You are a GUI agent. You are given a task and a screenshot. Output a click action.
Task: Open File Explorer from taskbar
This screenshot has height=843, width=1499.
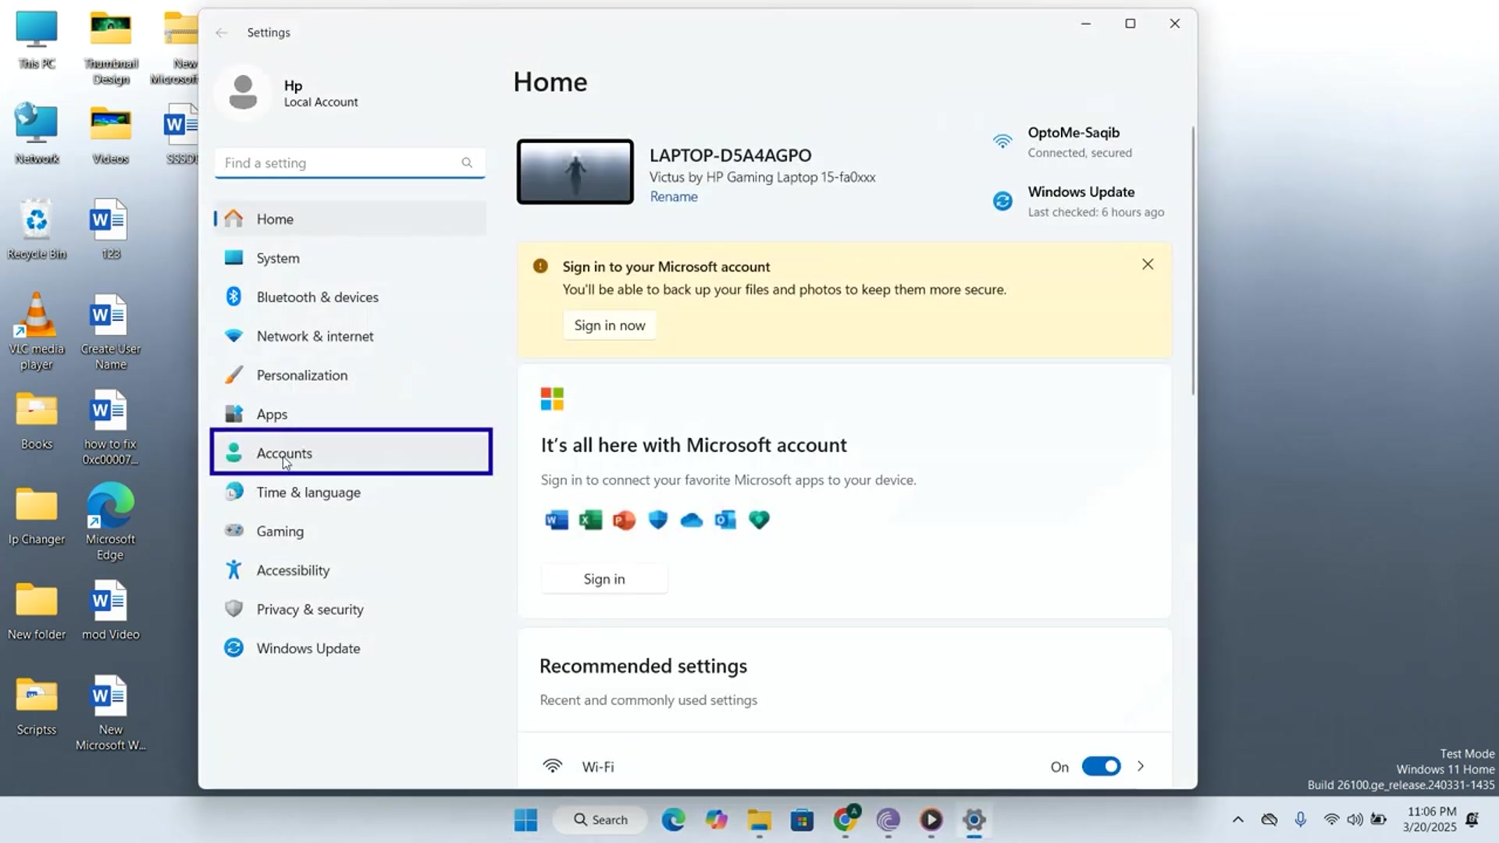click(x=759, y=820)
